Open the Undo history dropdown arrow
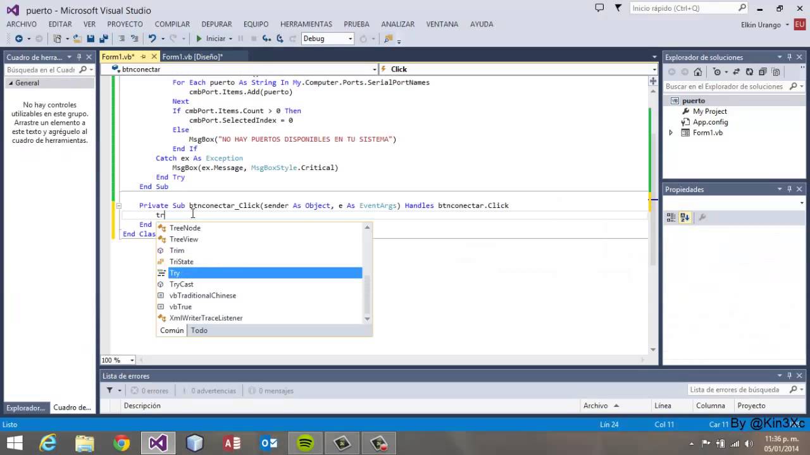The width and height of the screenshot is (810, 455). coord(163,39)
